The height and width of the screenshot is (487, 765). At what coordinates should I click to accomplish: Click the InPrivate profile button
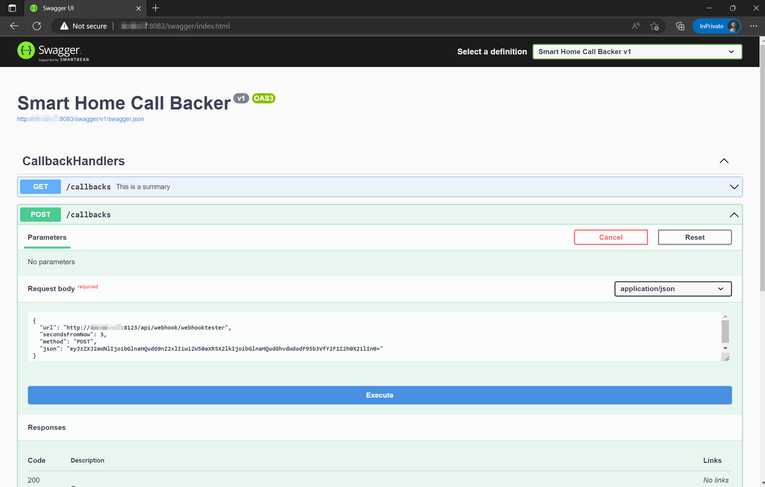[717, 26]
